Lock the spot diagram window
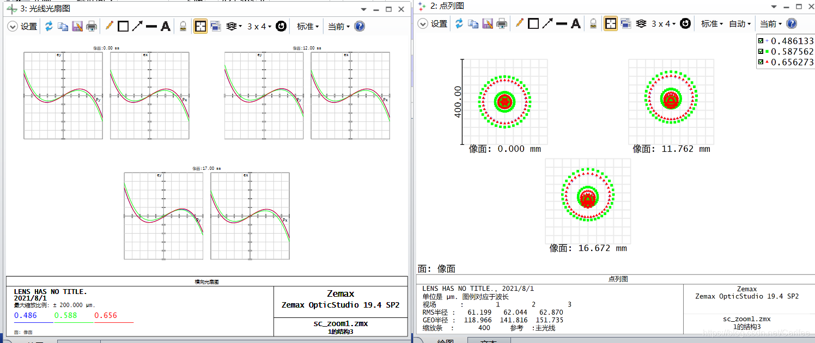 point(594,24)
